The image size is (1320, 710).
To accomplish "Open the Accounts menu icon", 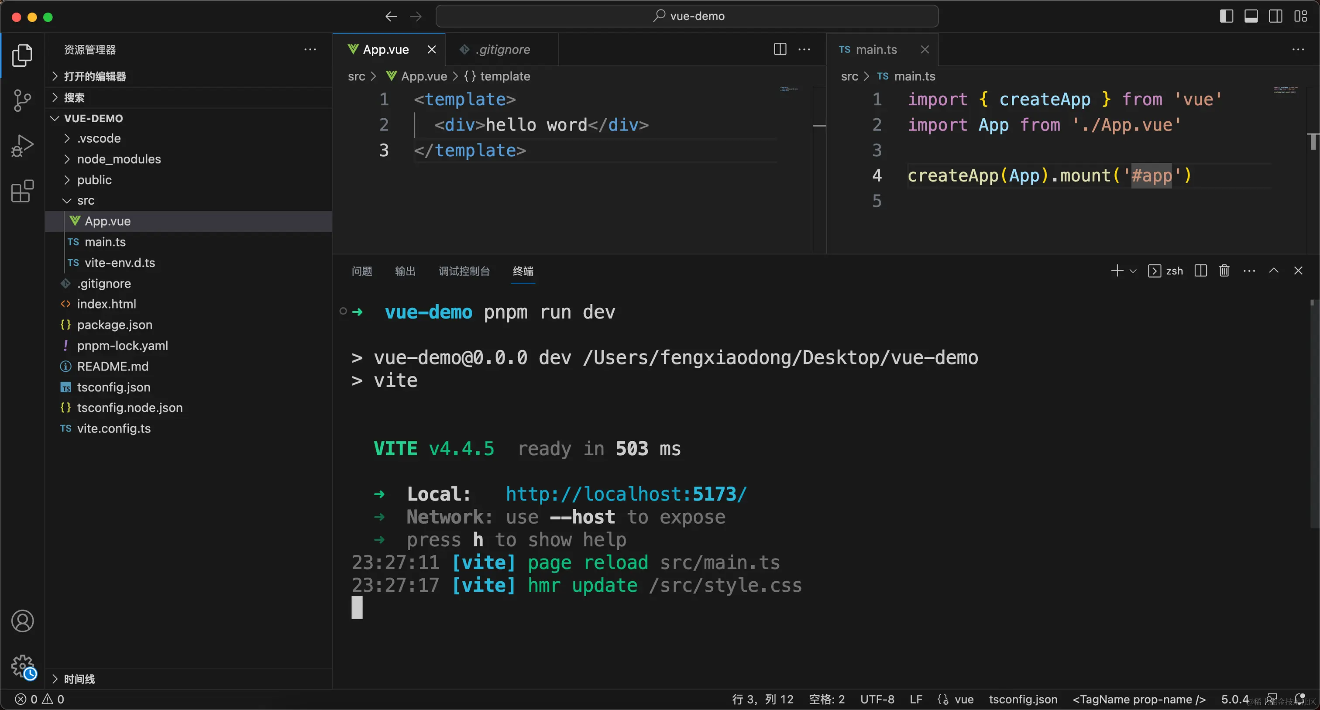I will point(22,621).
